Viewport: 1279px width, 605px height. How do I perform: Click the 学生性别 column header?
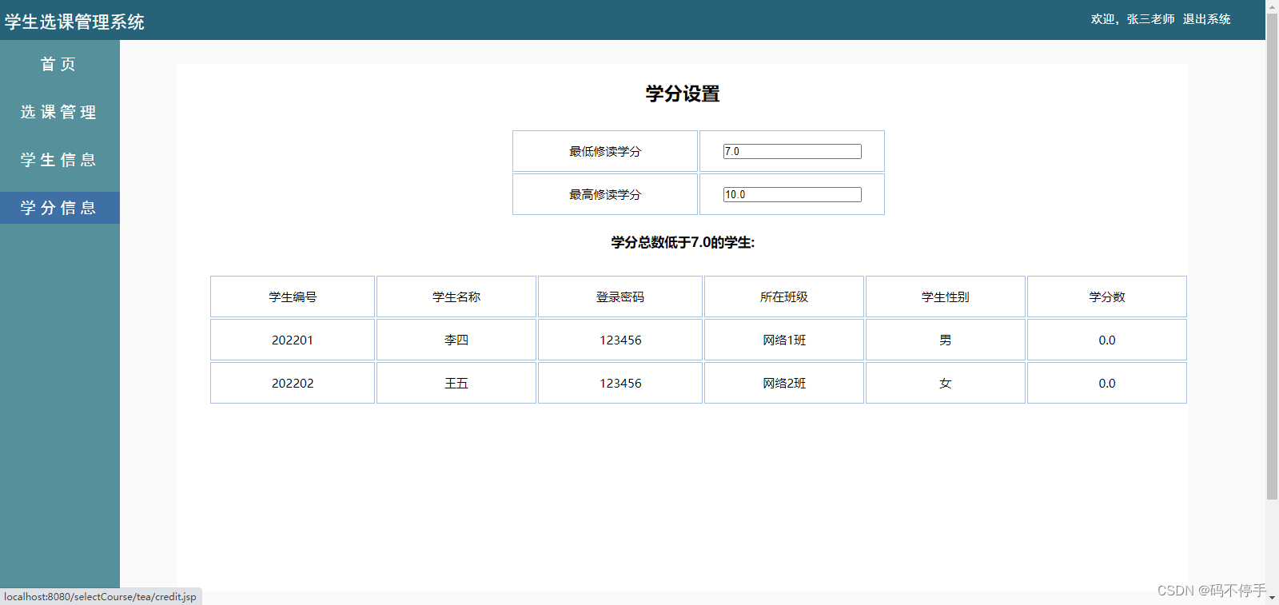[946, 297]
